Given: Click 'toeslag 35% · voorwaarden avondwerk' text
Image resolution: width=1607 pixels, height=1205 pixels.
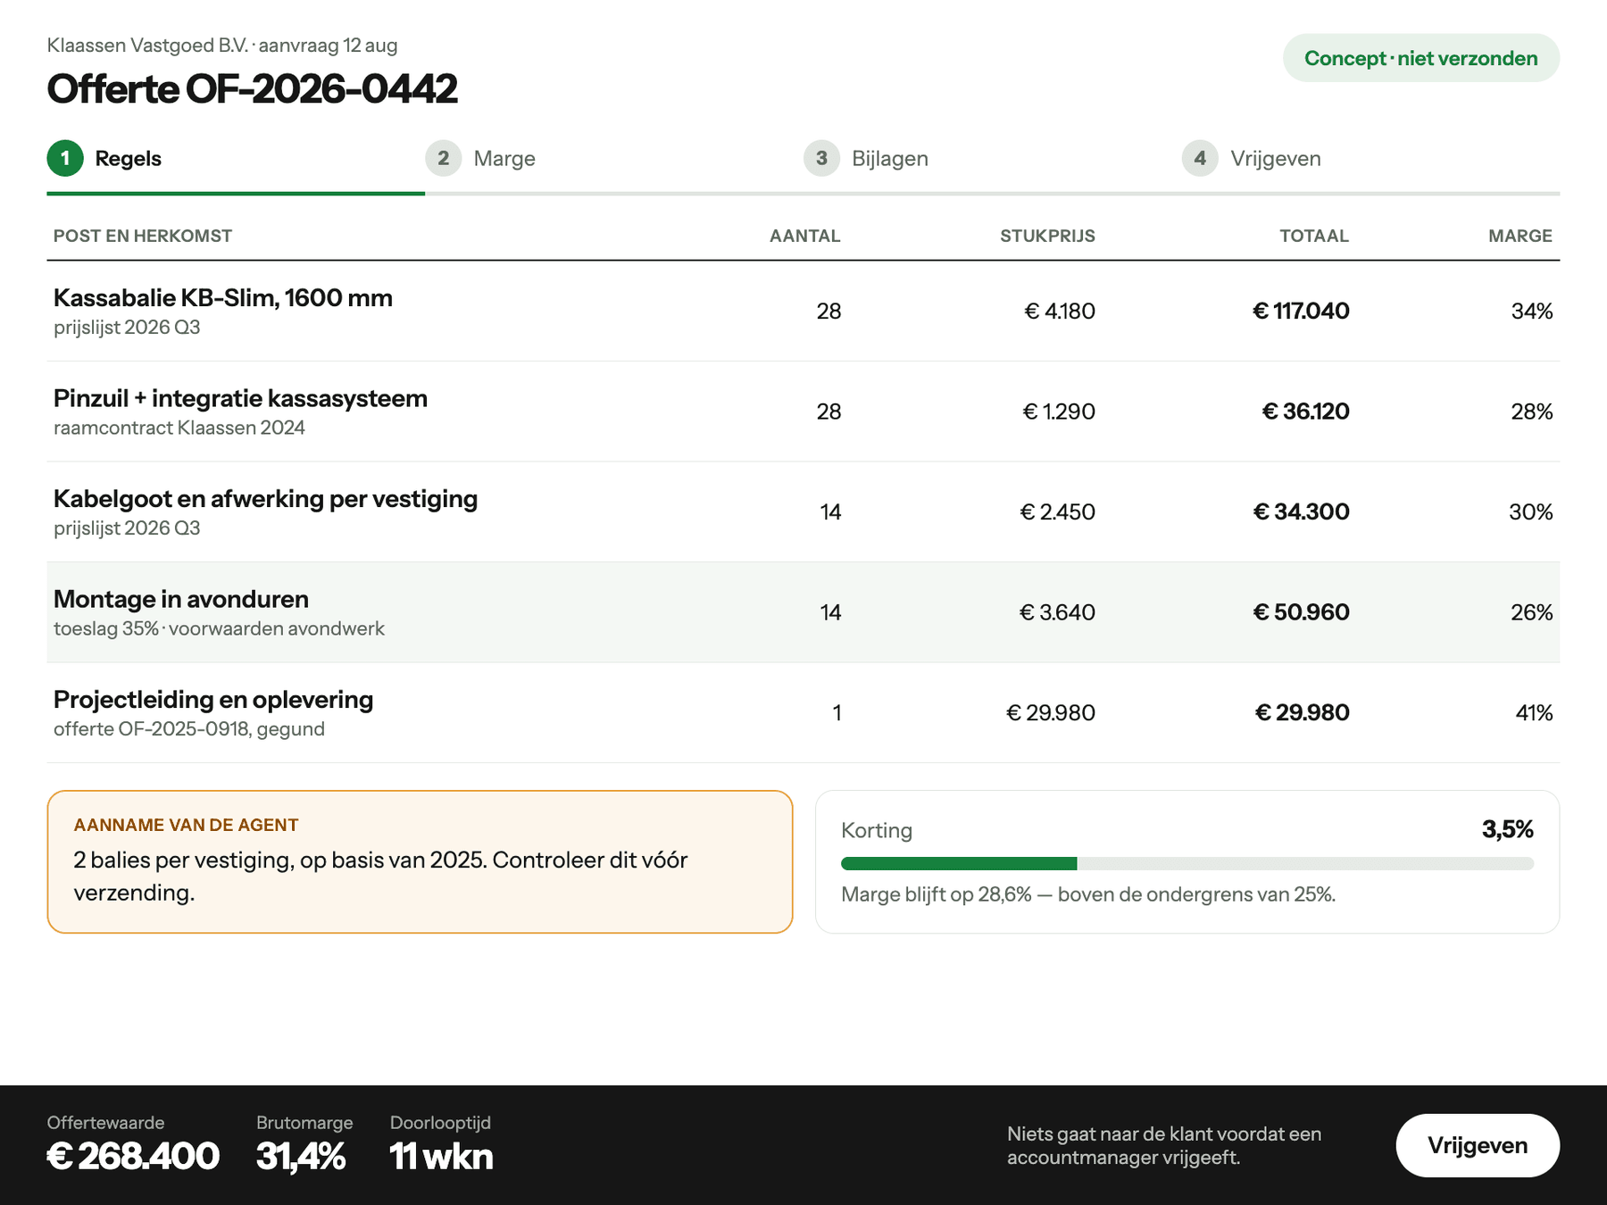Looking at the screenshot, I should tap(219, 628).
